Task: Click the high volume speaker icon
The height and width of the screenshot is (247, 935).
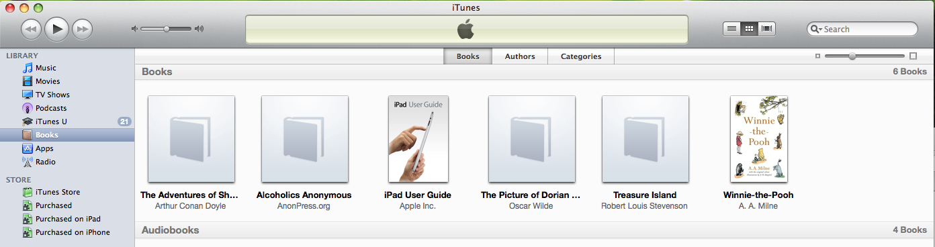Action: 199,29
